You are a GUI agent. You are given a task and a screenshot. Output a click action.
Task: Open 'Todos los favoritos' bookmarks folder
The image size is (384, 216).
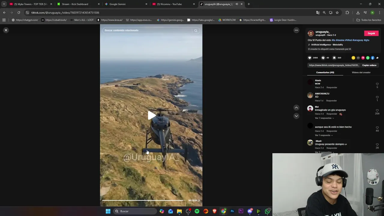[369, 20]
